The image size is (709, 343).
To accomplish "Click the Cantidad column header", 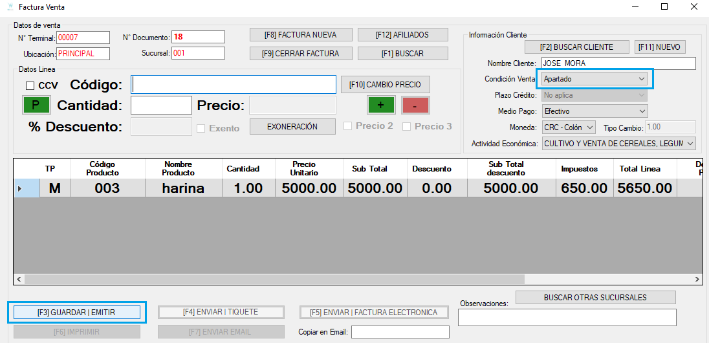I will 248,169.
